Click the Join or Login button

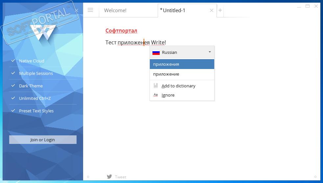[x=43, y=140]
